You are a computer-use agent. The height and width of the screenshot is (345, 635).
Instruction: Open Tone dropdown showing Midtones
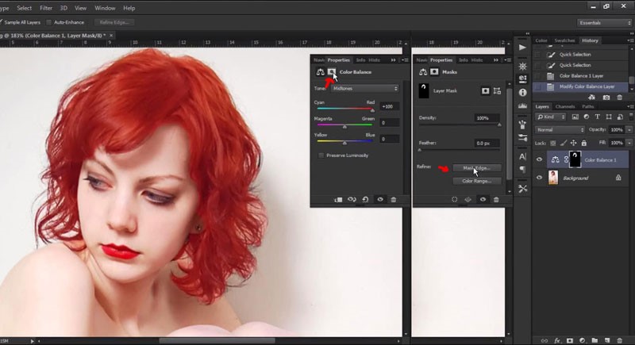365,88
